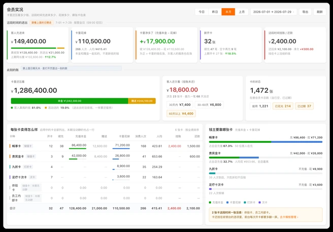Click the ¥18,600.00 owed amount

pos(182,90)
